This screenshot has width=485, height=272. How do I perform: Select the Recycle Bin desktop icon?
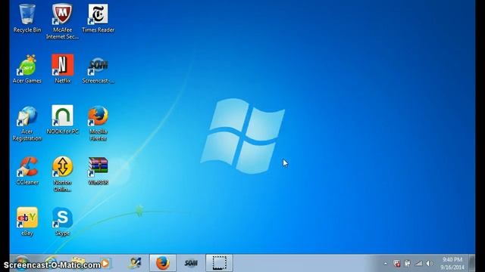coord(27,18)
